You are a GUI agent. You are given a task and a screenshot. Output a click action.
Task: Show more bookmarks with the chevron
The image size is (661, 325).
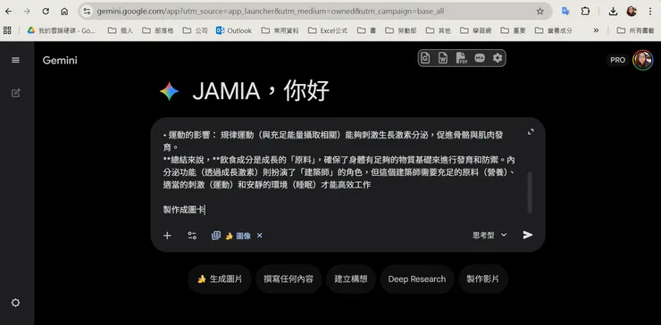(x=596, y=30)
